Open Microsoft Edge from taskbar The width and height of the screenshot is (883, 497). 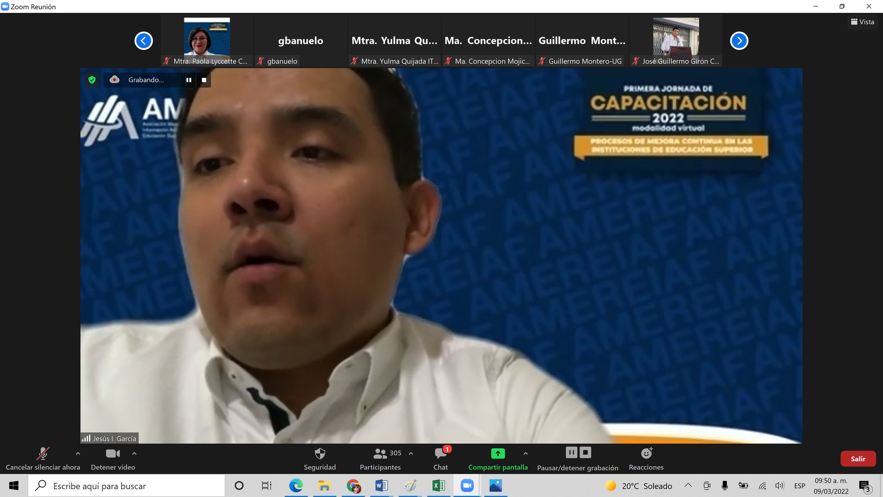click(x=296, y=486)
